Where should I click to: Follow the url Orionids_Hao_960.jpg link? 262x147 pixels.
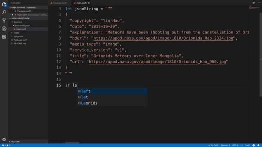click(157, 62)
